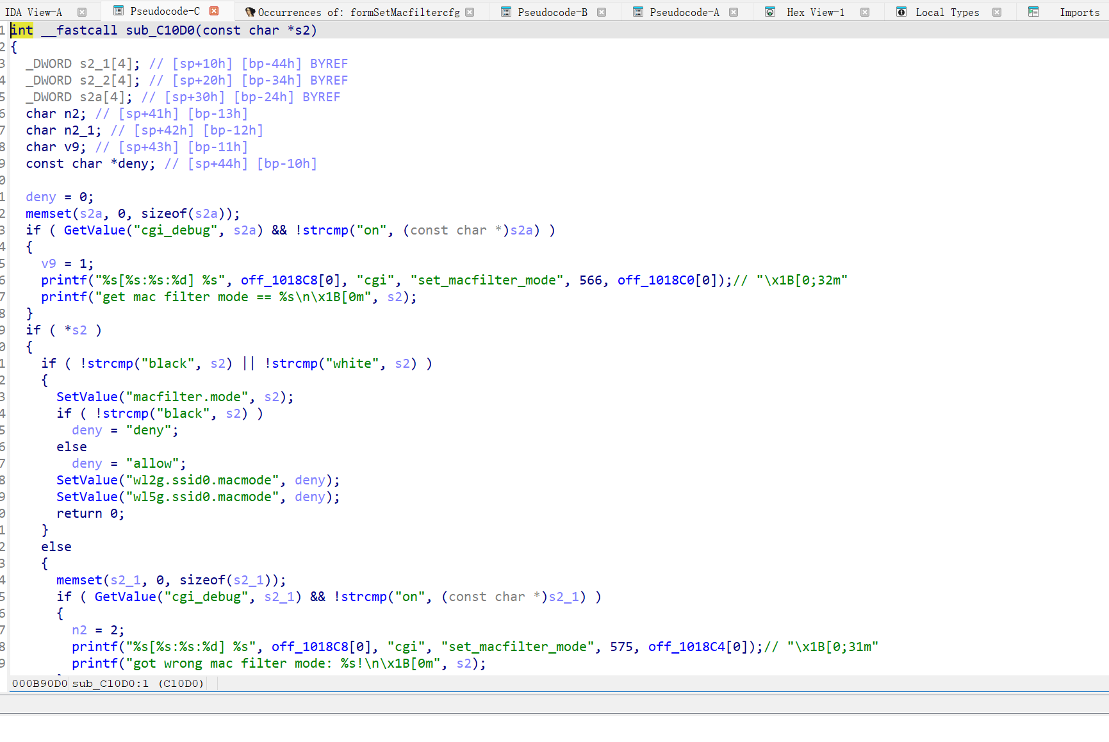The width and height of the screenshot is (1109, 742).
Task: Select the "wl5g.ssid0.macmode" string
Action: pos(202,497)
